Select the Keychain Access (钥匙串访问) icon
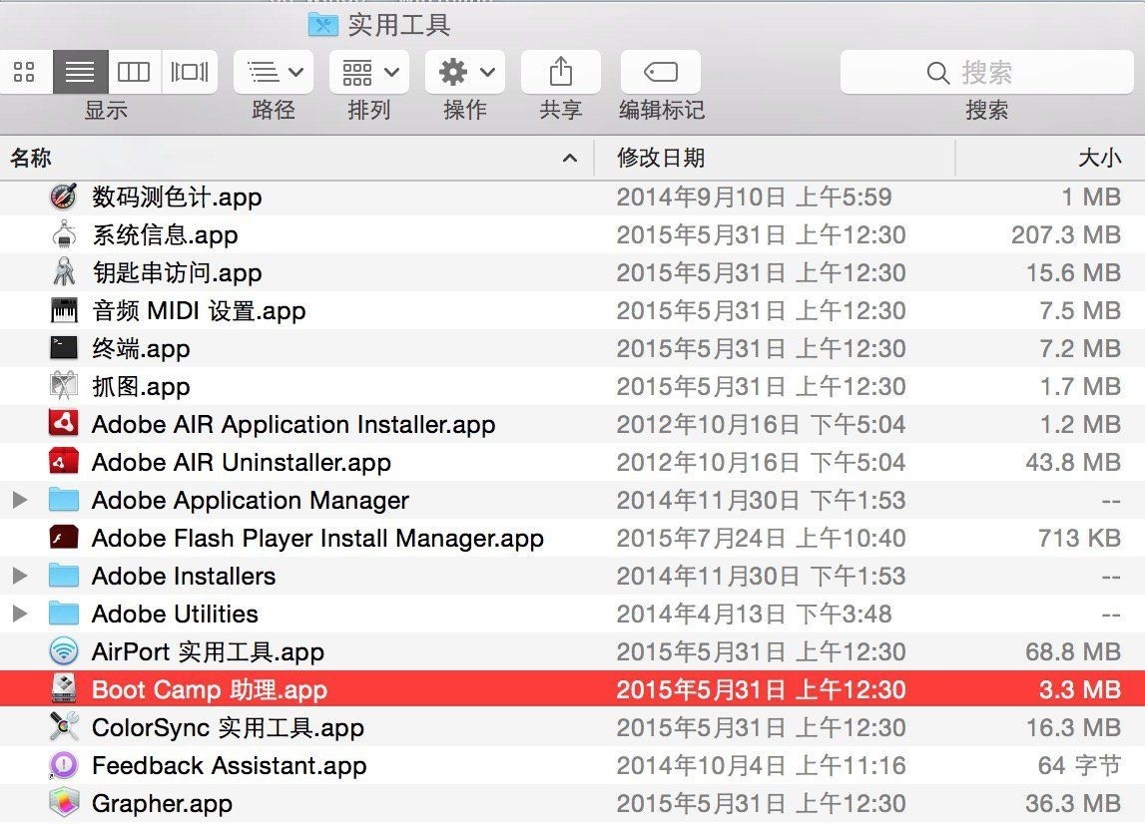 pyautogui.click(x=64, y=272)
